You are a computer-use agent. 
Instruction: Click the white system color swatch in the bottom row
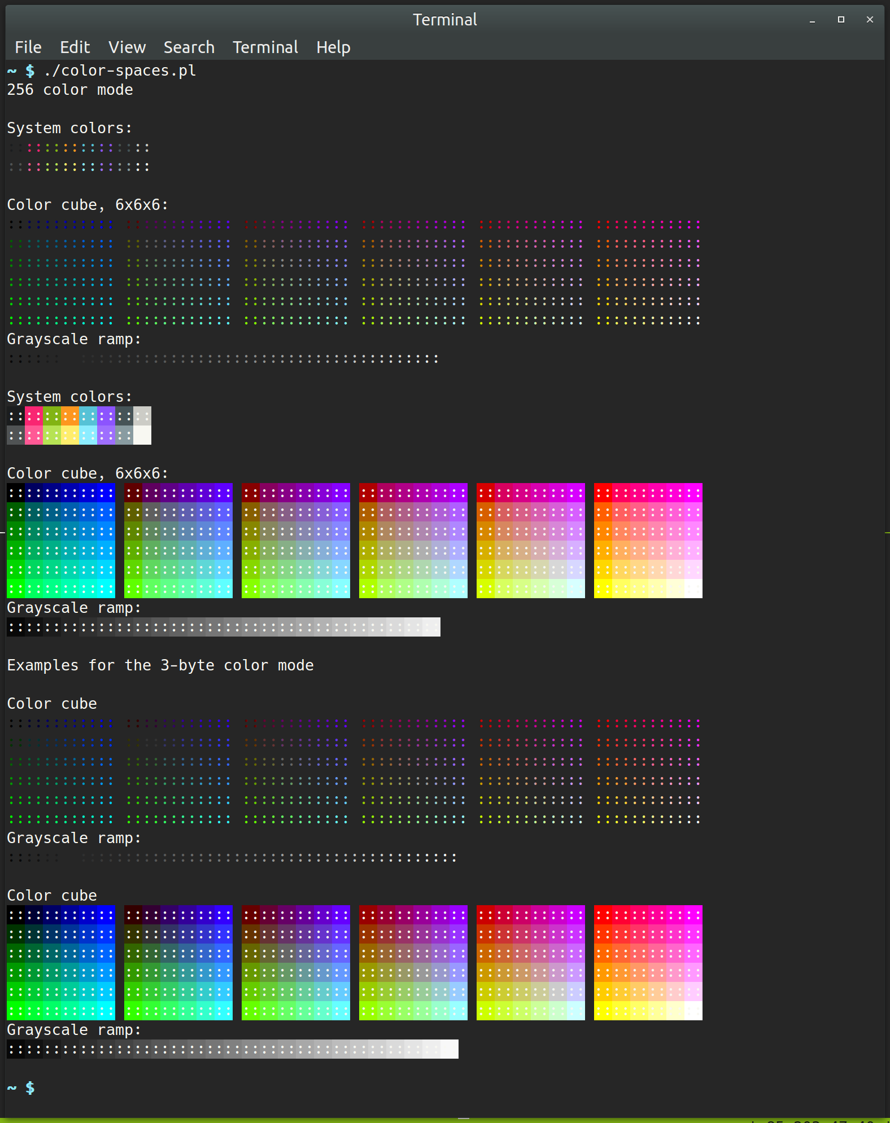pyautogui.click(x=142, y=435)
